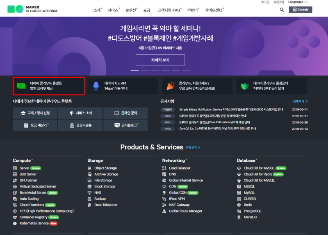Open the 가이드센터 menu
Viewport: 328px width, 235px height.
[214, 10]
